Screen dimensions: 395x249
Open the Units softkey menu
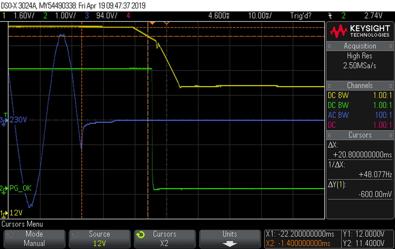click(230, 239)
